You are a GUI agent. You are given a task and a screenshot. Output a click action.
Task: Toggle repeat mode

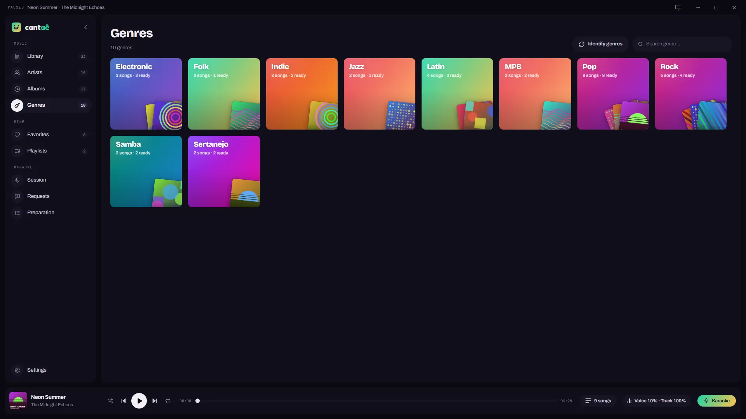168,401
